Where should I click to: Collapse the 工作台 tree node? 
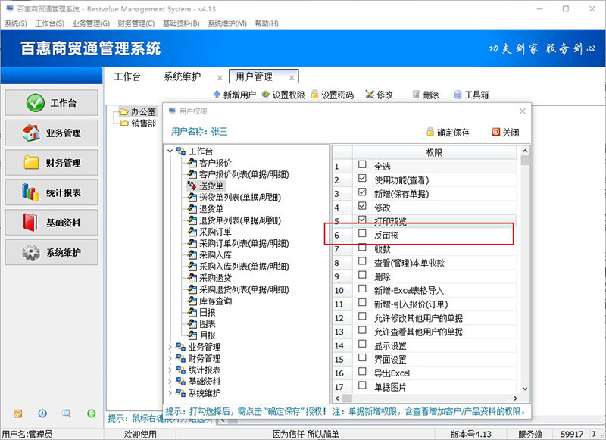(170, 151)
